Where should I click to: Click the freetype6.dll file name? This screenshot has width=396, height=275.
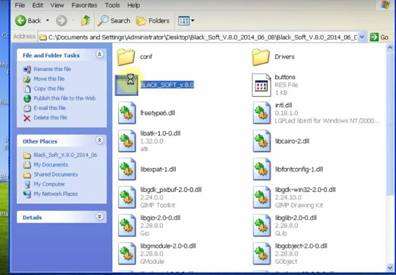[x=158, y=113]
